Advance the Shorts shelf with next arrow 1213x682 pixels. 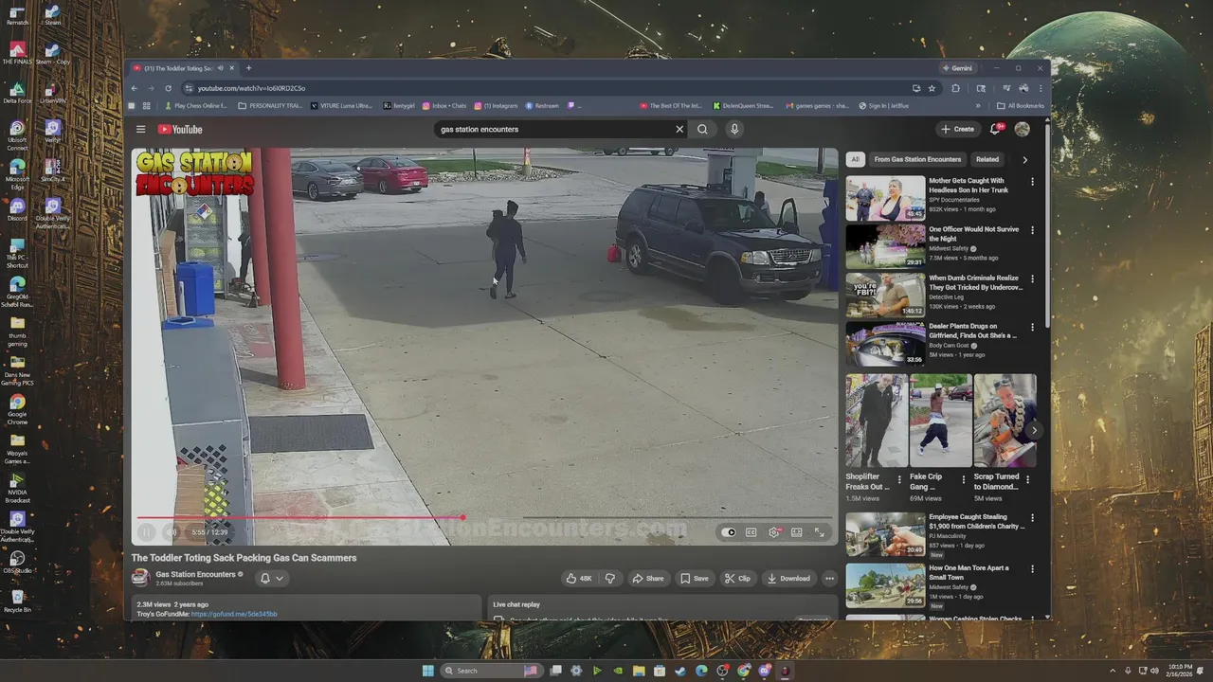[1034, 430]
